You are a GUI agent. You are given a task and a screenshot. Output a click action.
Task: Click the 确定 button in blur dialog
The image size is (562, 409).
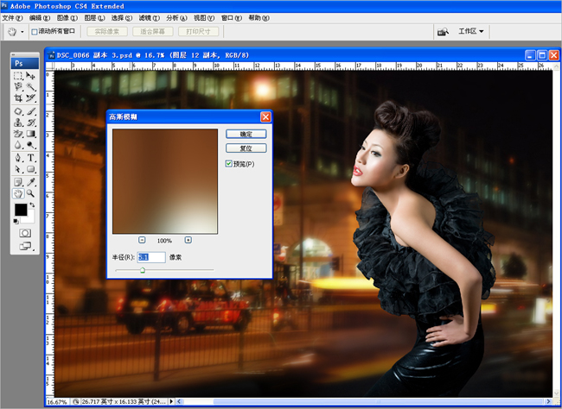[x=246, y=135]
